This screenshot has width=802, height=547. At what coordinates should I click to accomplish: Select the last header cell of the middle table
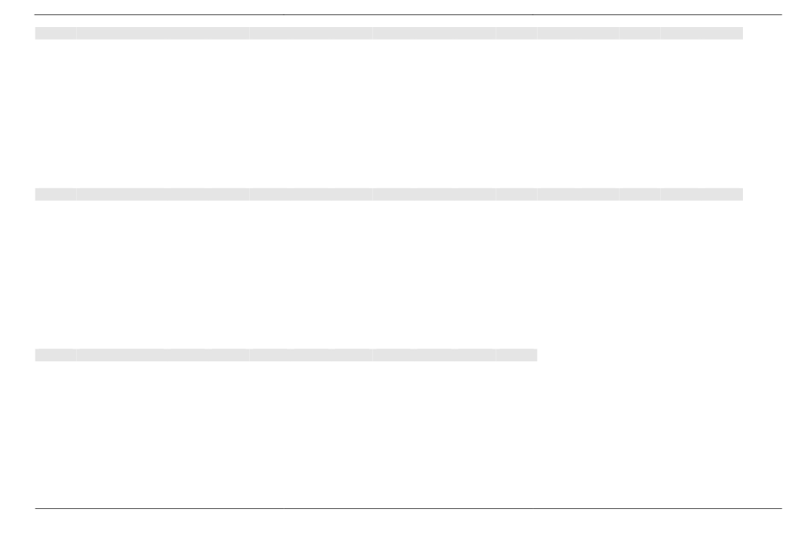coord(702,194)
